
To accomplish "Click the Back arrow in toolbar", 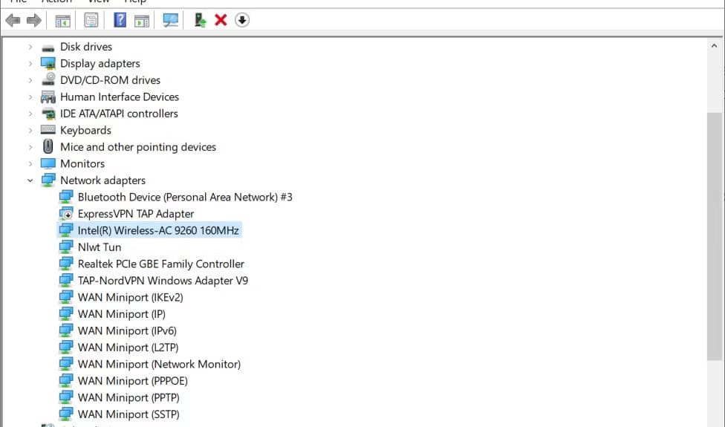I will click(13, 20).
